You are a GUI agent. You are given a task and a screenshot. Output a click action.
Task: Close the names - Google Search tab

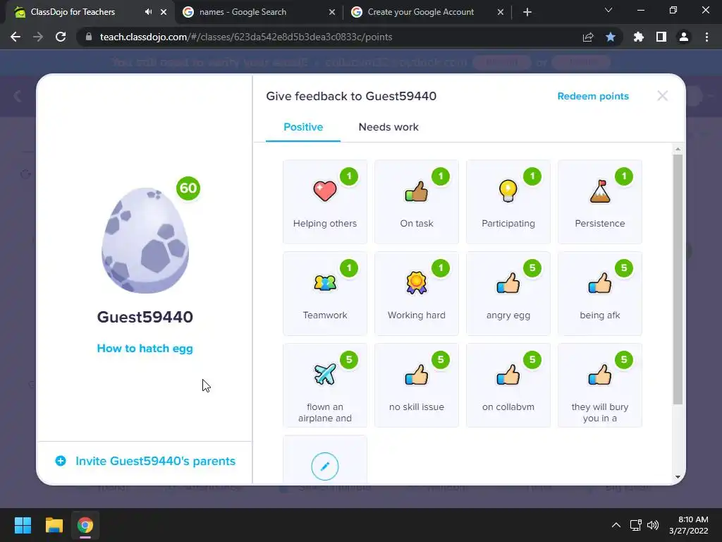point(332,12)
